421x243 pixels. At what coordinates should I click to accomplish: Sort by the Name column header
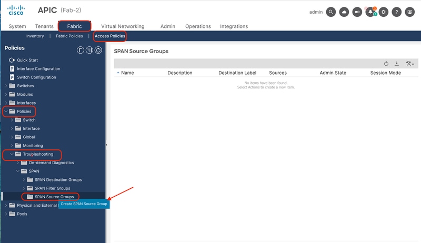(127, 73)
